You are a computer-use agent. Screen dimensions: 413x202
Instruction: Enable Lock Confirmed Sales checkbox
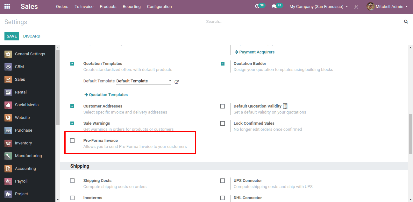tap(223, 123)
